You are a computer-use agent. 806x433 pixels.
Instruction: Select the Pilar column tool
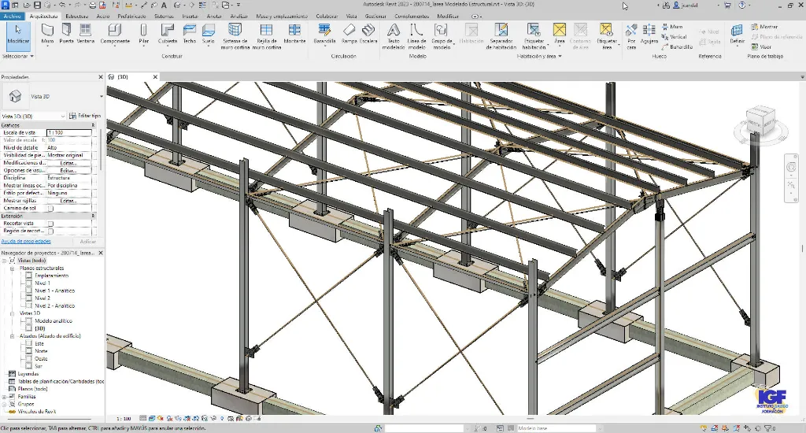[x=143, y=34]
